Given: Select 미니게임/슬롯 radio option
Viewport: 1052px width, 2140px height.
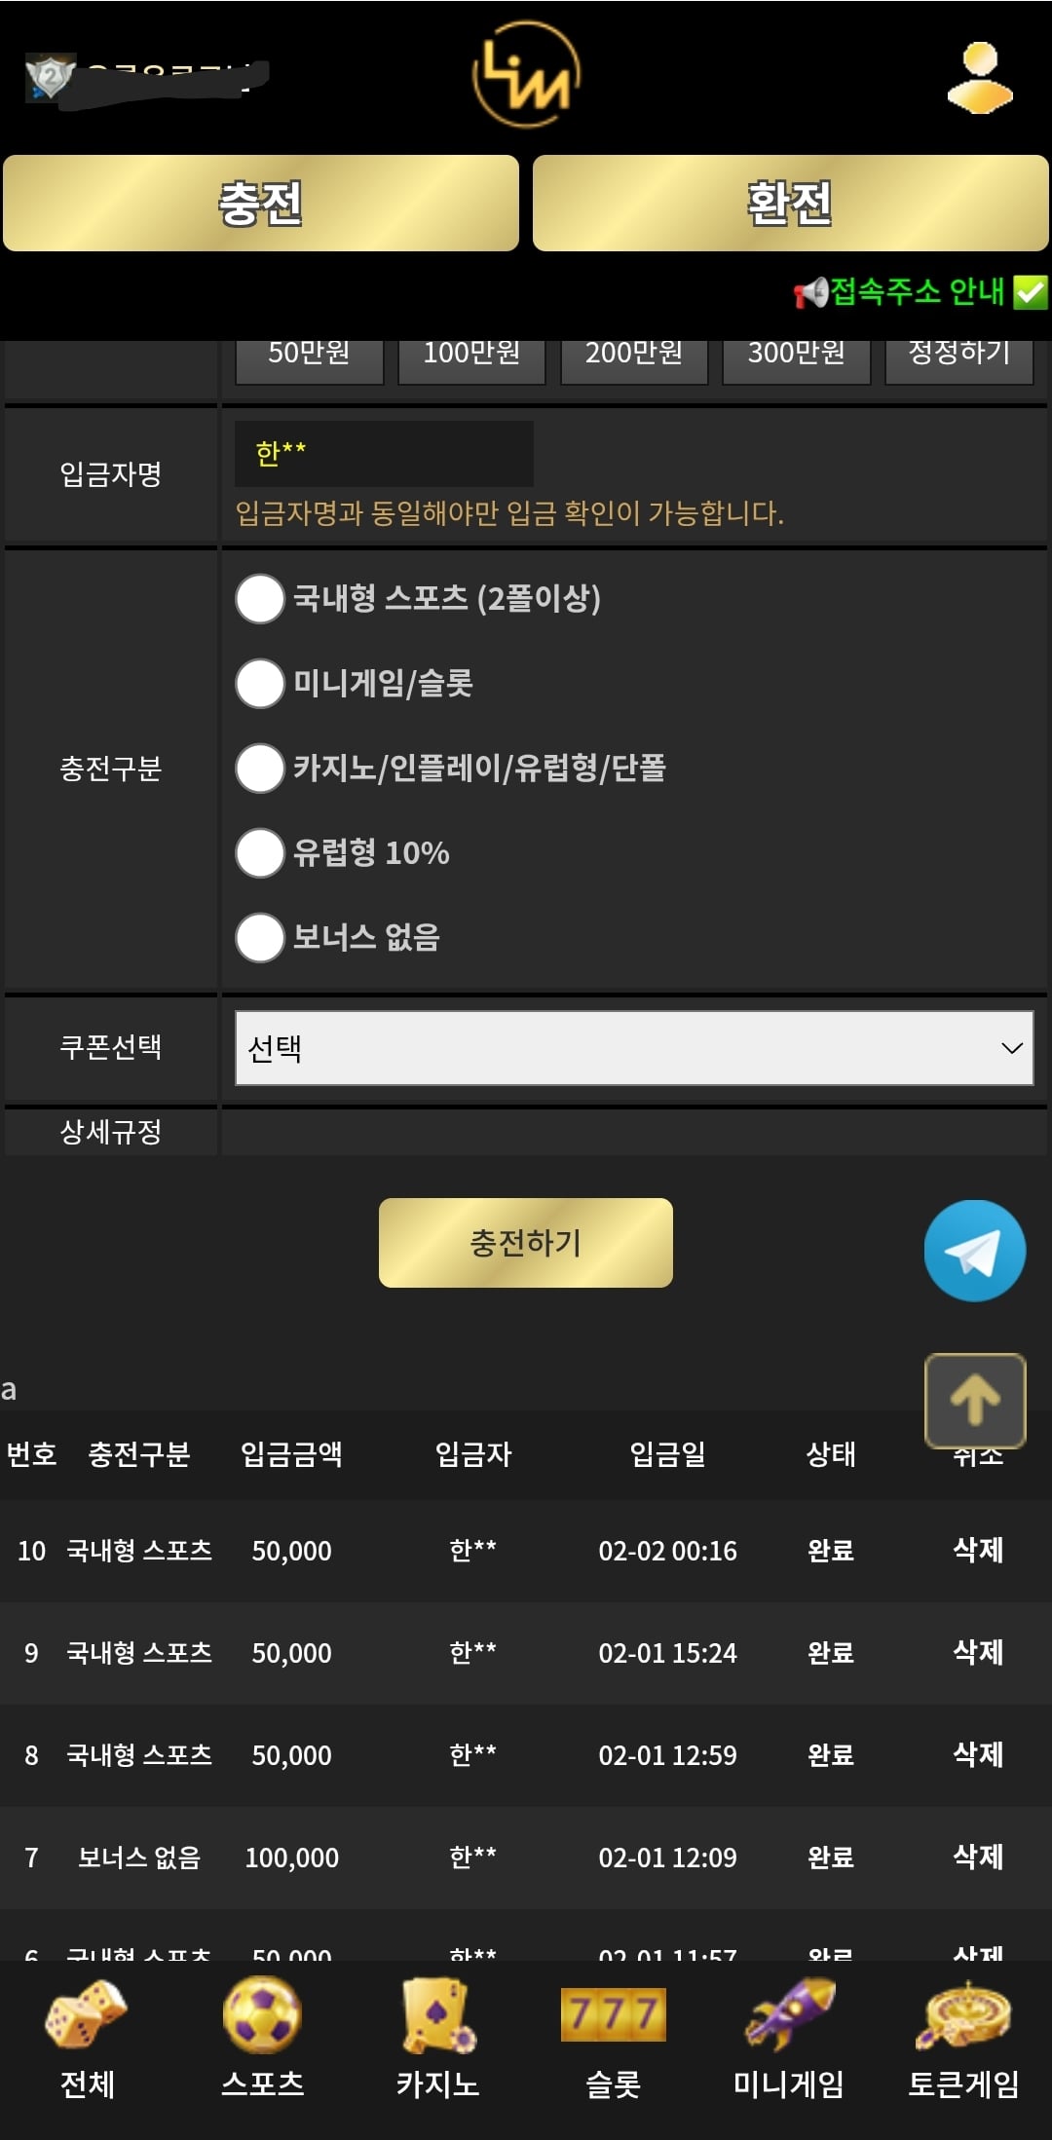Looking at the screenshot, I should [x=260, y=683].
